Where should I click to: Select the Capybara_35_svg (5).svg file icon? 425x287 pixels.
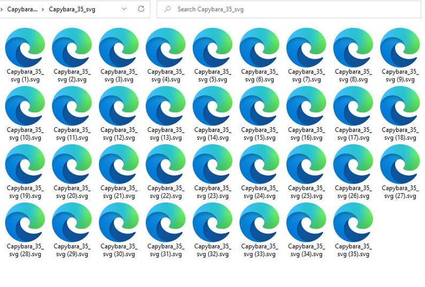point(212,48)
